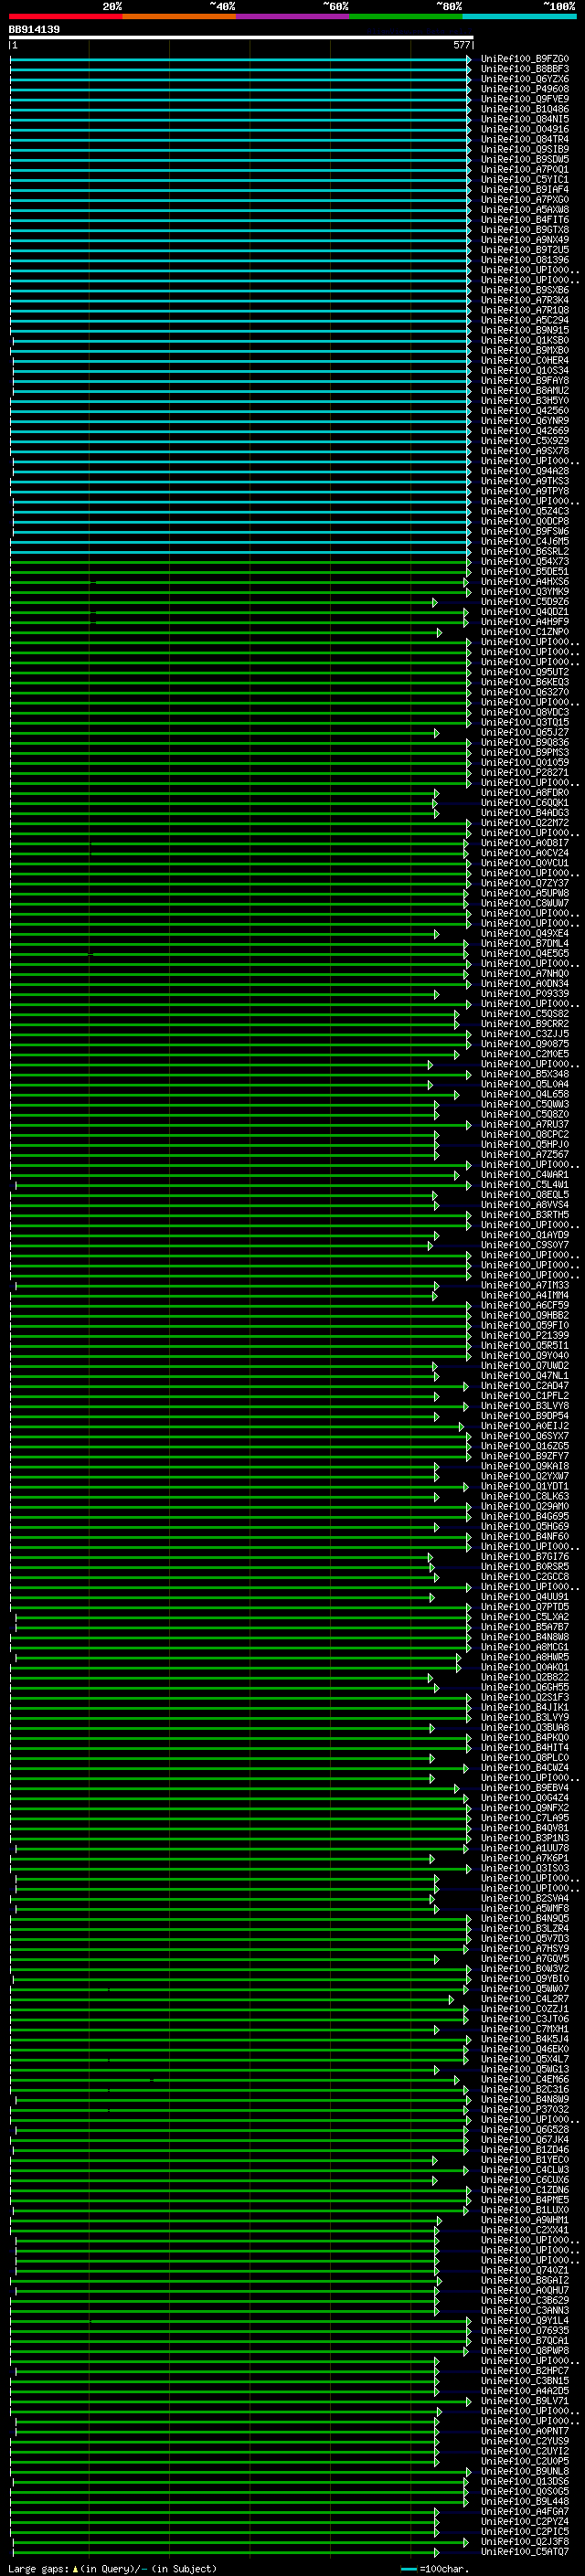The width and height of the screenshot is (585, 2576).
Task: Click the white query sequence bar
Action: pos(241,38)
